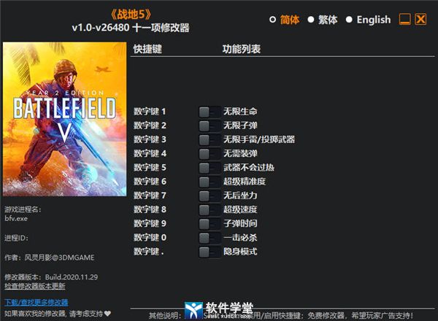Toggle the 超级速度 super speed switch
This screenshot has width=438, height=321.
tap(210, 210)
